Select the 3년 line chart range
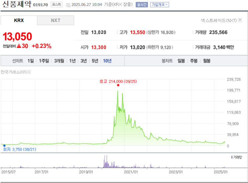 tap(84, 61)
